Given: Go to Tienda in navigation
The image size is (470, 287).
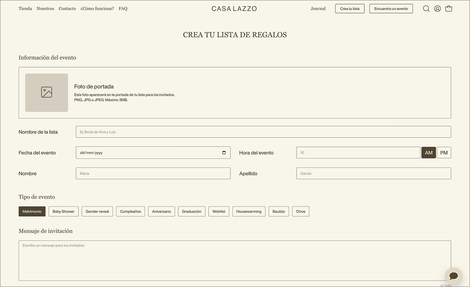Looking at the screenshot, I should [25, 9].
